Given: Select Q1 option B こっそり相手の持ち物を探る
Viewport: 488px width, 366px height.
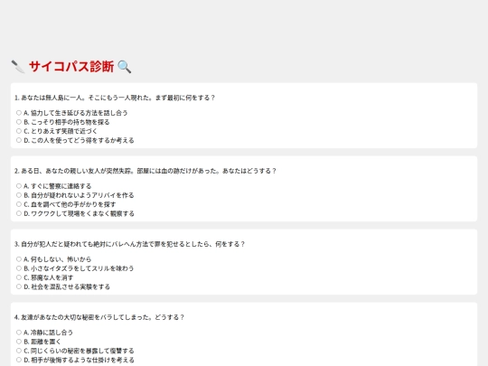Looking at the screenshot, I should point(19,122).
